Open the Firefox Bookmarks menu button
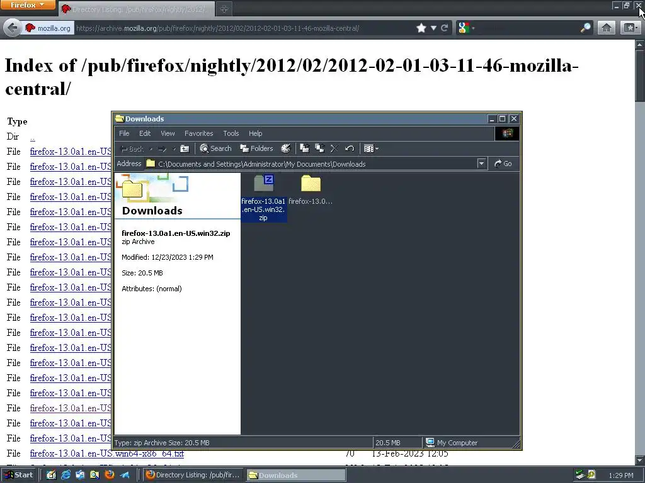 click(631, 28)
